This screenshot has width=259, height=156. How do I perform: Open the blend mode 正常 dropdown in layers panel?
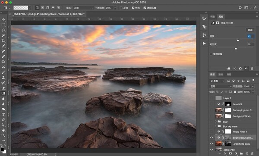click(221, 87)
